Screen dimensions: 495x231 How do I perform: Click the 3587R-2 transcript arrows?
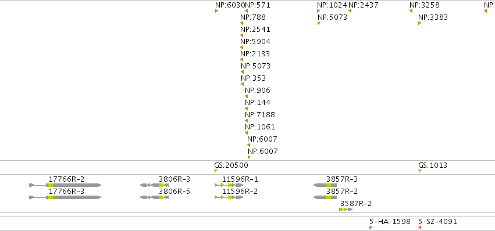346,210
